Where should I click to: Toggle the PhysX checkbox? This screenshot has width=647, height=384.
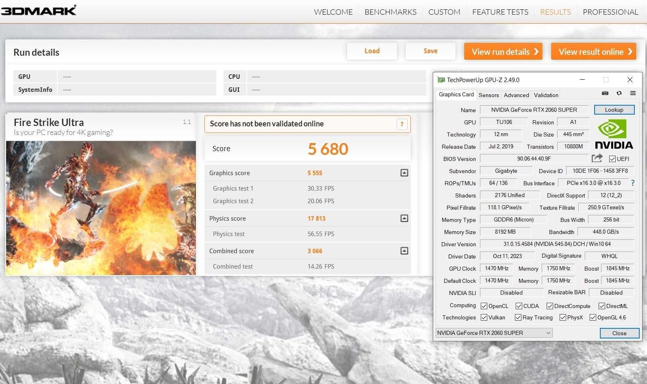pos(563,317)
